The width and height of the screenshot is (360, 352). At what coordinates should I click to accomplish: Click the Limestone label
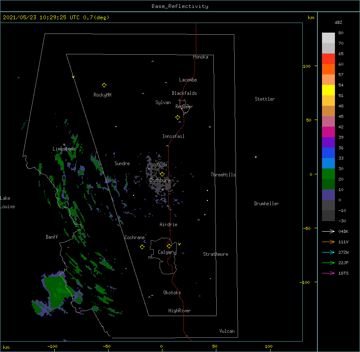tap(64, 149)
